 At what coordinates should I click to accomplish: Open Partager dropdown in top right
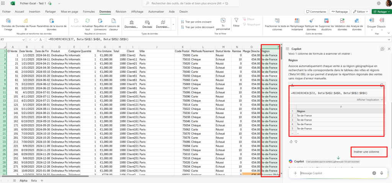click(382, 11)
